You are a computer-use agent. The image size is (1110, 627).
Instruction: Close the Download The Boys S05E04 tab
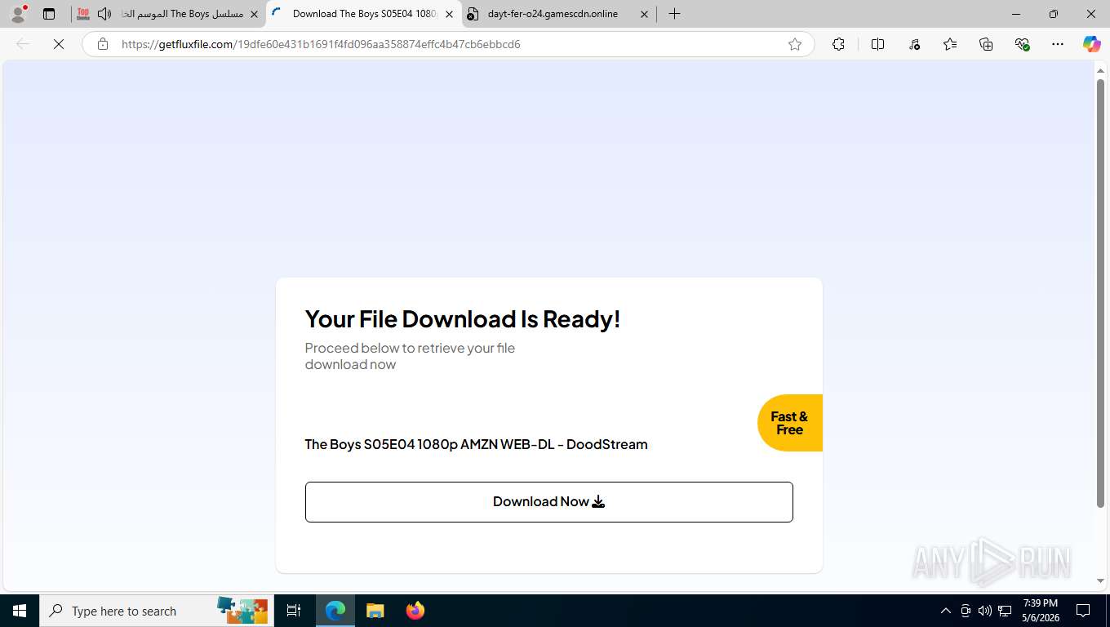tap(449, 14)
